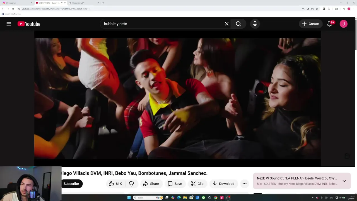Install app icon in address bar
This screenshot has height=201, width=357.
308,9
